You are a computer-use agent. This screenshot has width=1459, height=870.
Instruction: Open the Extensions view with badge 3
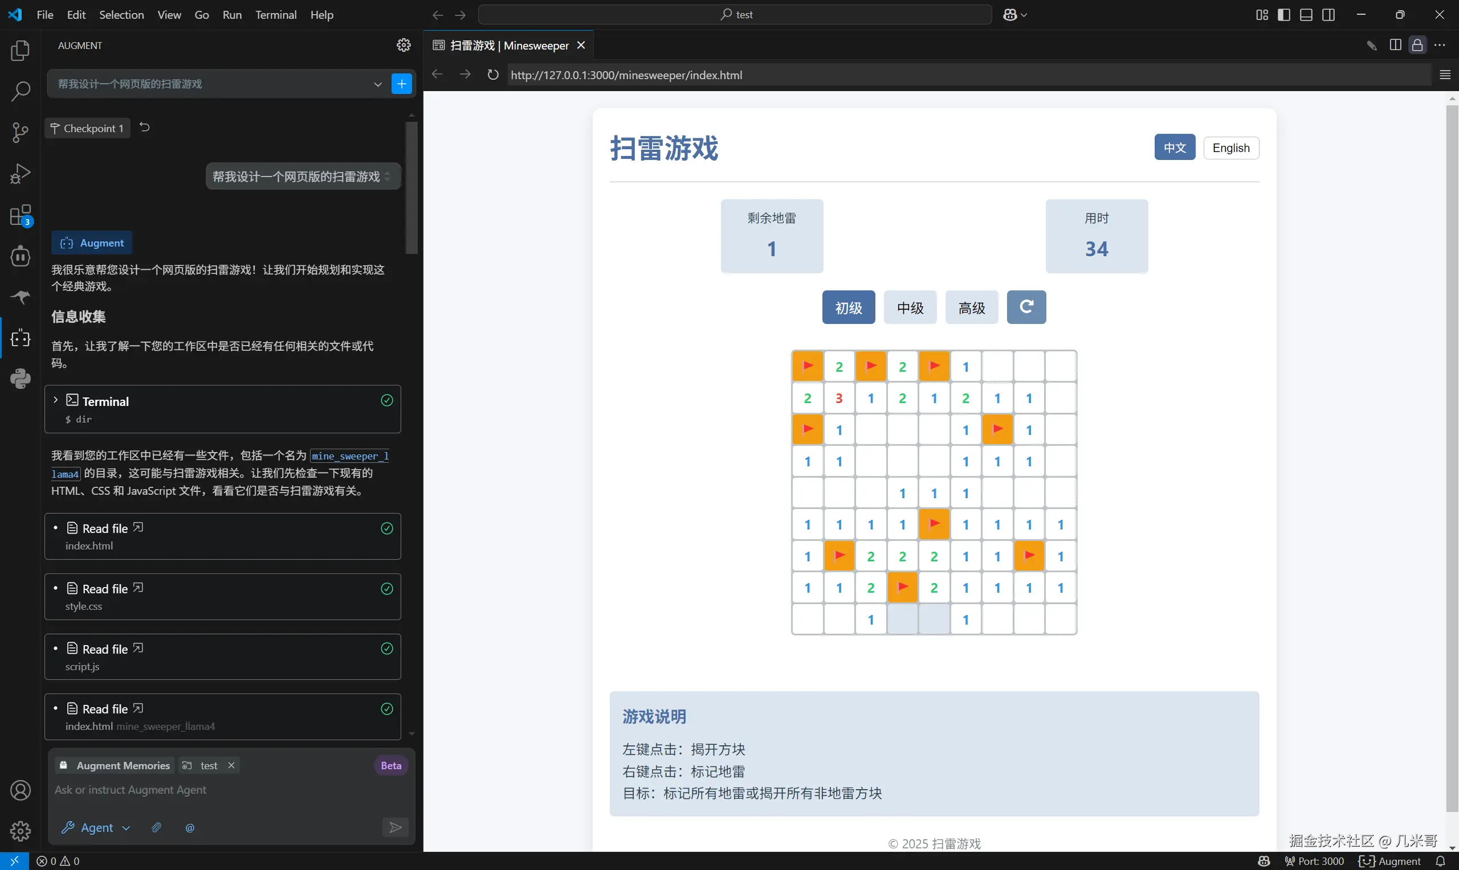click(x=19, y=215)
